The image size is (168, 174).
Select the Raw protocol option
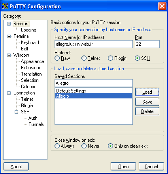(x=57, y=58)
